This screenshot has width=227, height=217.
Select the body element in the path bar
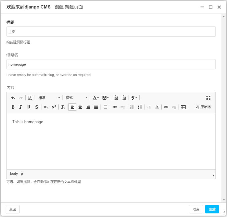tap(14, 174)
